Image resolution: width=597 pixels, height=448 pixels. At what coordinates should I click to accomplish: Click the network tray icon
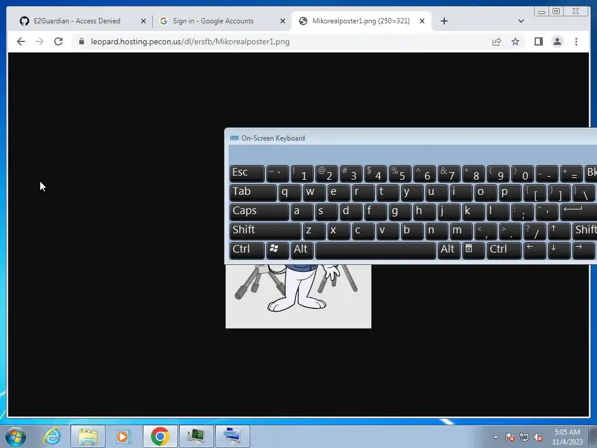[524, 437]
